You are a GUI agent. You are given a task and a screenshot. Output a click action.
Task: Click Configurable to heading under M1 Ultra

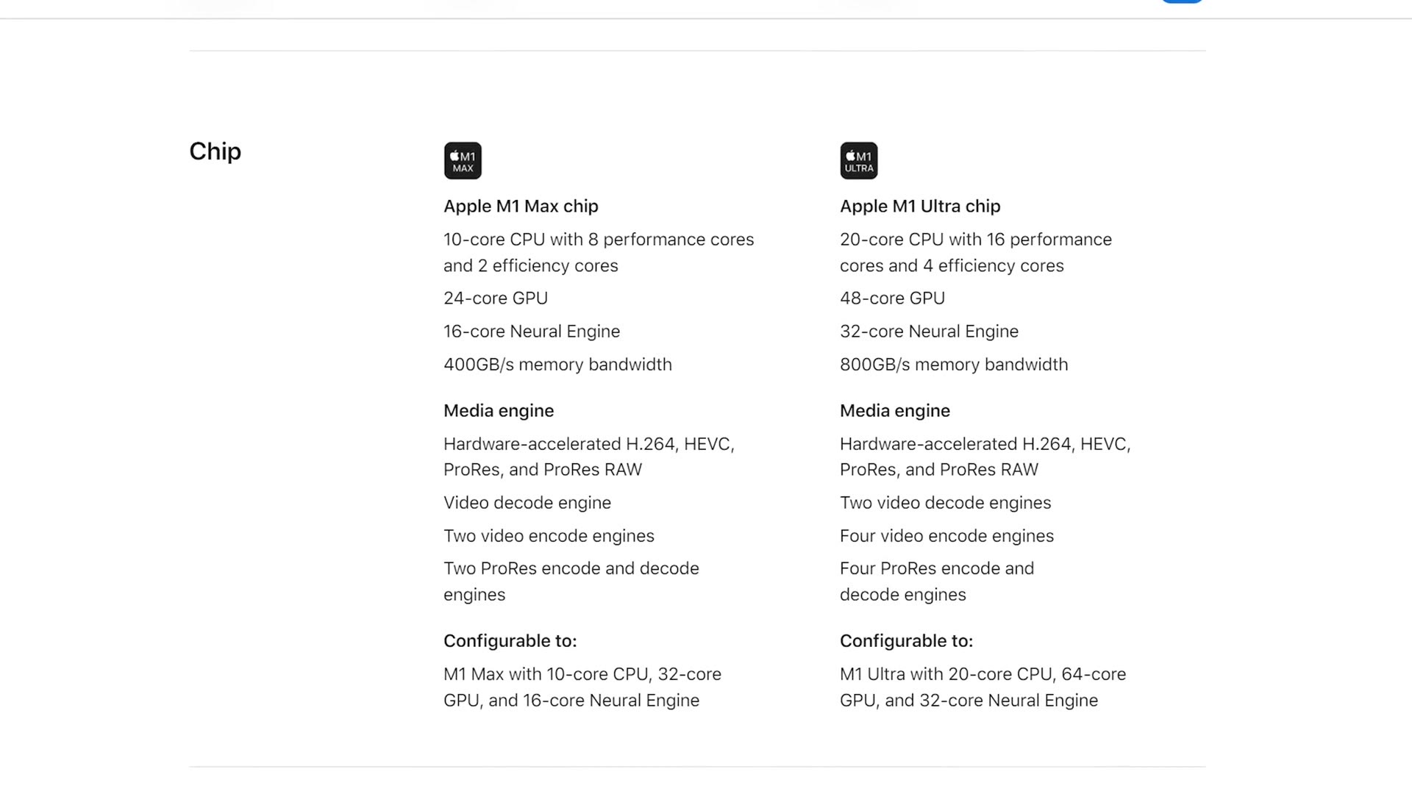(x=906, y=641)
